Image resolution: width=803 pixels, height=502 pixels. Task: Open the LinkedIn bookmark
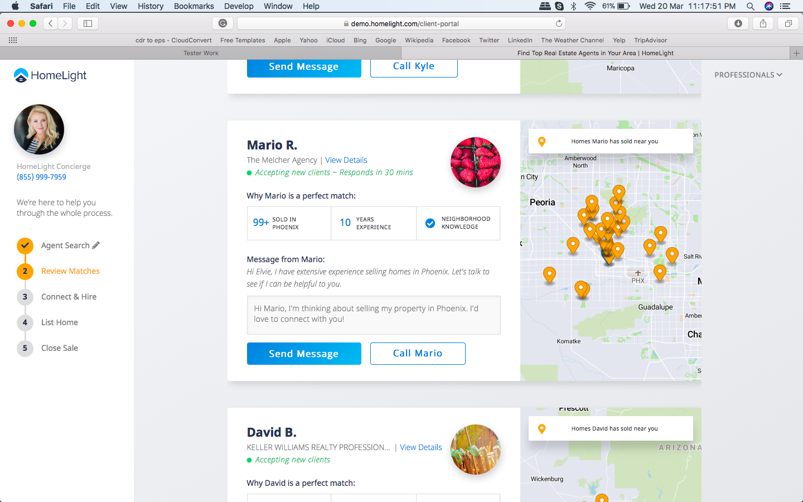point(520,40)
